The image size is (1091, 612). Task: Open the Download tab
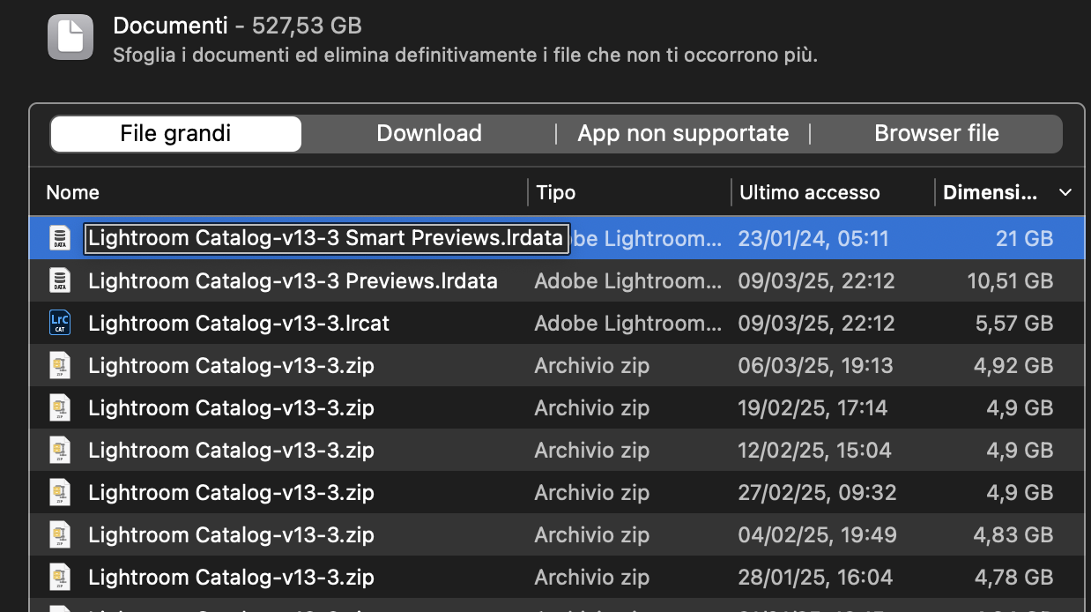click(x=429, y=134)
